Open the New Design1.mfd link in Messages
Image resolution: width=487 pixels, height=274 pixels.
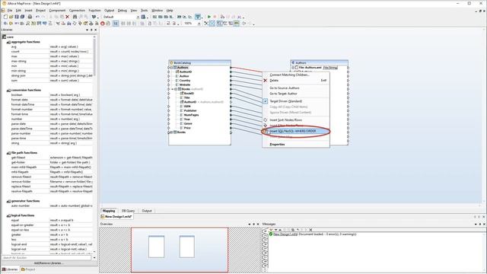285,234
